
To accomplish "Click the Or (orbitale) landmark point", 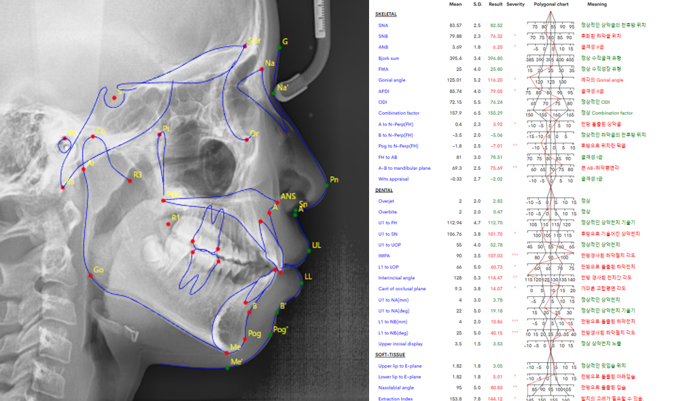I will click(x=245, y=139).
